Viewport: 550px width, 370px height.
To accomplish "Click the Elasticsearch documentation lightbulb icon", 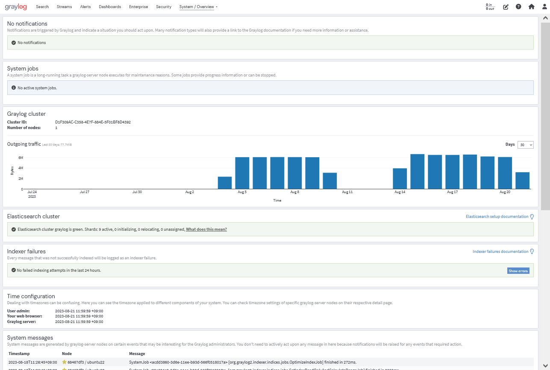I will (x=532, y=217).
